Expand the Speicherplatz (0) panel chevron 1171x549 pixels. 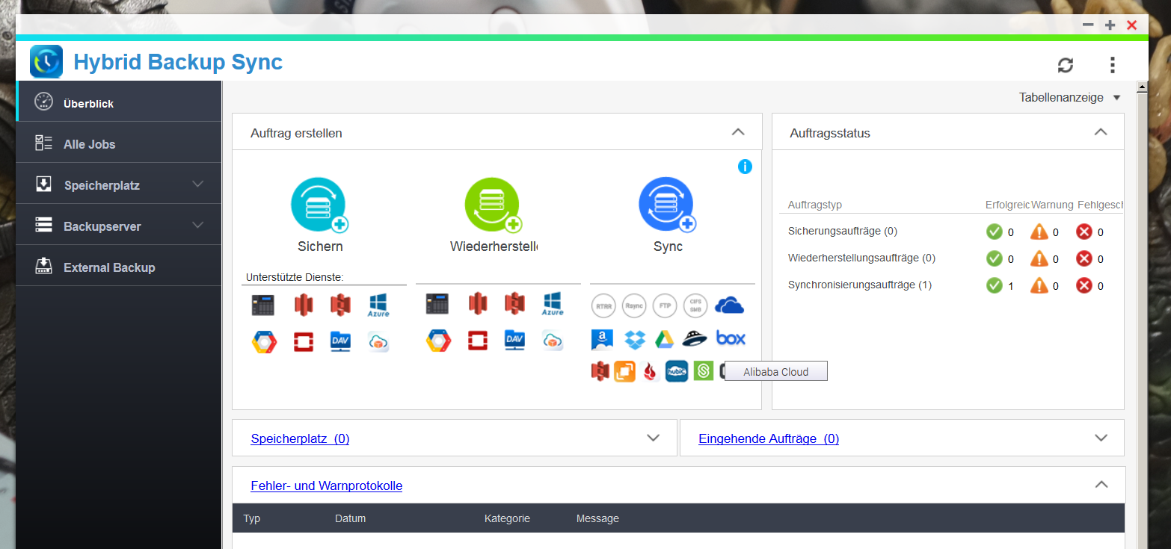pos(653,438)
